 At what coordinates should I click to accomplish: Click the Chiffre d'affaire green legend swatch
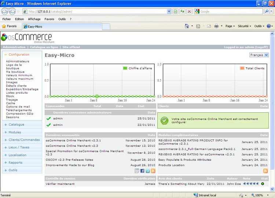125,68
